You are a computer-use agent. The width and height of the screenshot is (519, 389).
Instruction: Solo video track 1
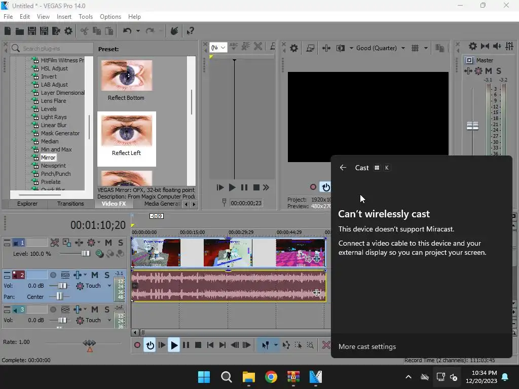(x=121, y=243)
